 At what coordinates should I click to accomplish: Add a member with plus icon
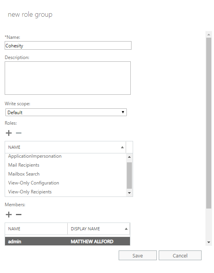(9, 214)
